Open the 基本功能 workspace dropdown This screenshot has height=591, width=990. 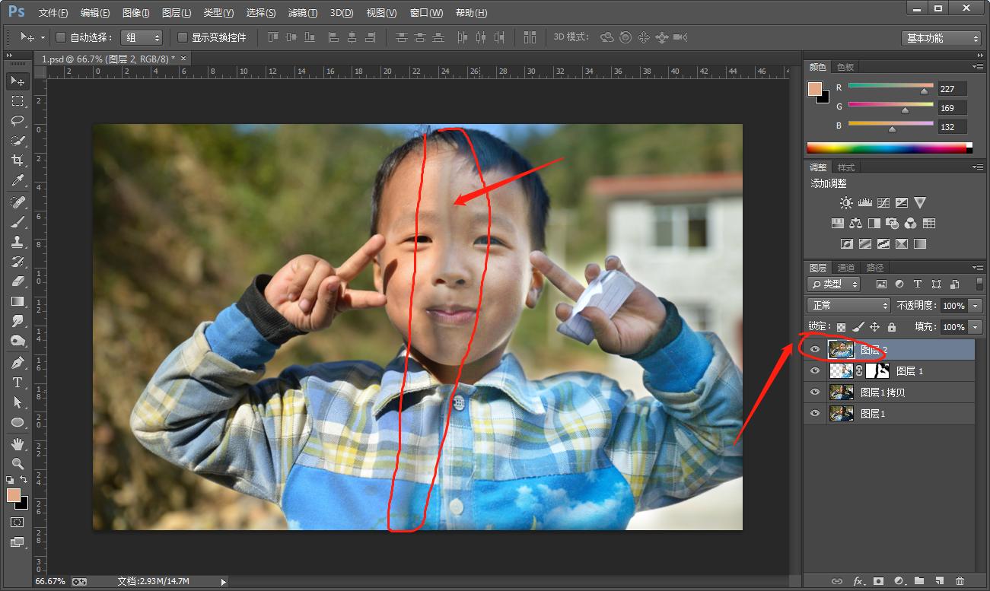pos(942,38)
